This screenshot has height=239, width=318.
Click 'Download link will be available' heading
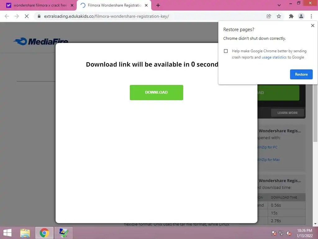152,64
